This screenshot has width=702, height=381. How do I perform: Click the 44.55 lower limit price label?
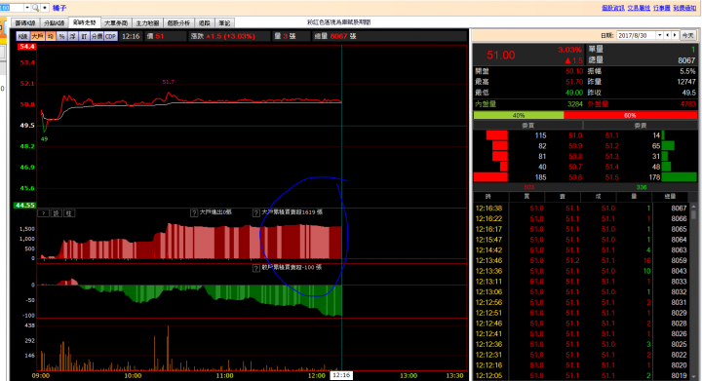tap(24, 206)
